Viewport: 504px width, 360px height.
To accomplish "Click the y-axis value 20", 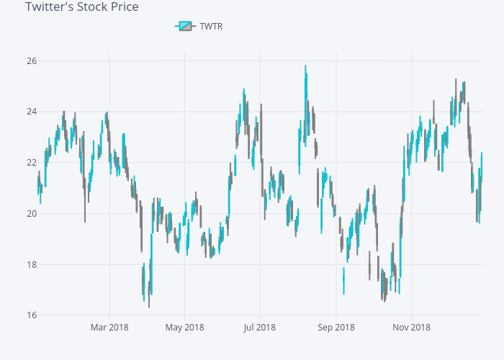I will click(32, 214).
